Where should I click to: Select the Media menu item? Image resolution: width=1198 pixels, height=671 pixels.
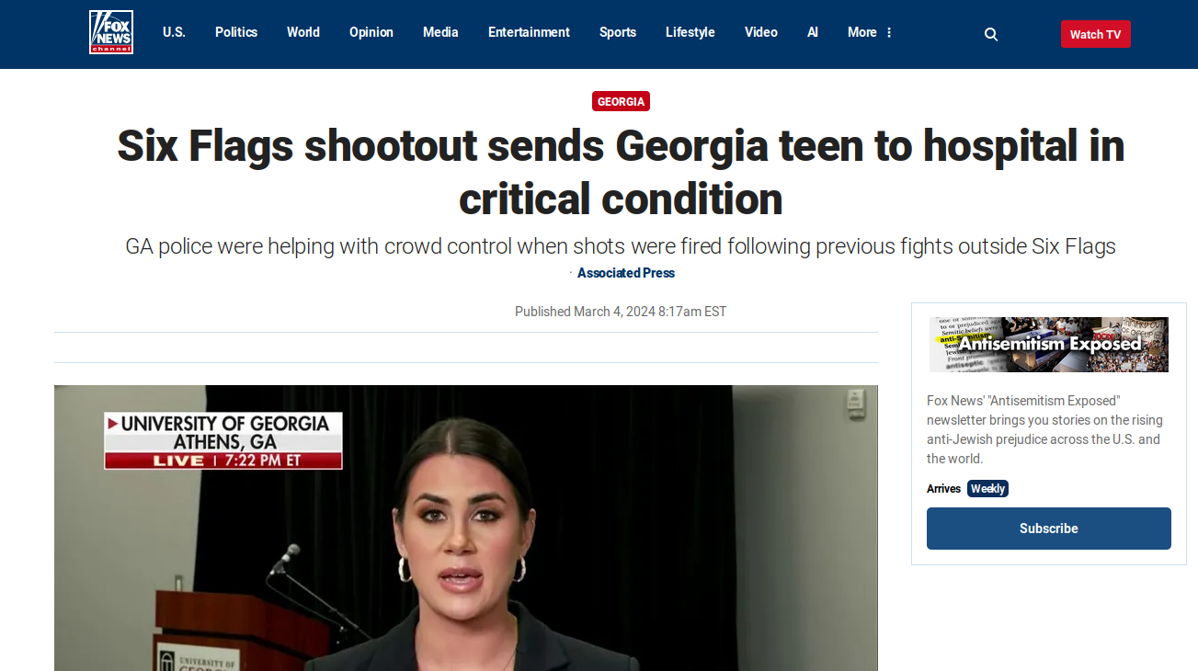440,32
